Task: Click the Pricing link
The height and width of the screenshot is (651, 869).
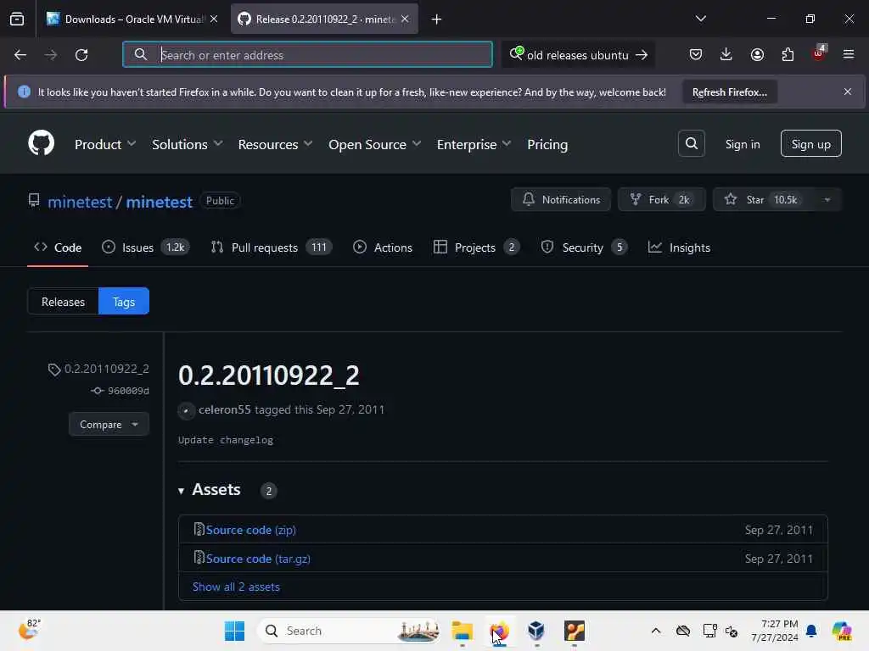Action: pyautogui.click(x=547, y=144)
